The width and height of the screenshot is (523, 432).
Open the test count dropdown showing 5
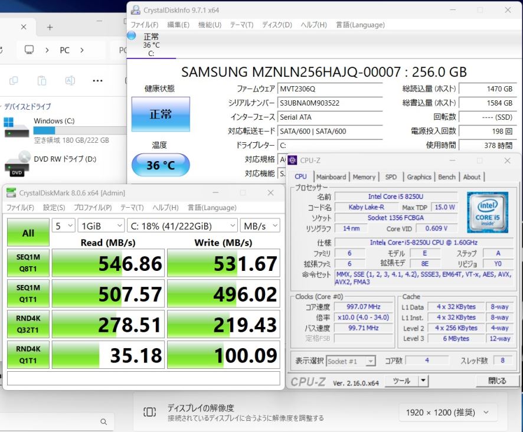pos(63,226)
